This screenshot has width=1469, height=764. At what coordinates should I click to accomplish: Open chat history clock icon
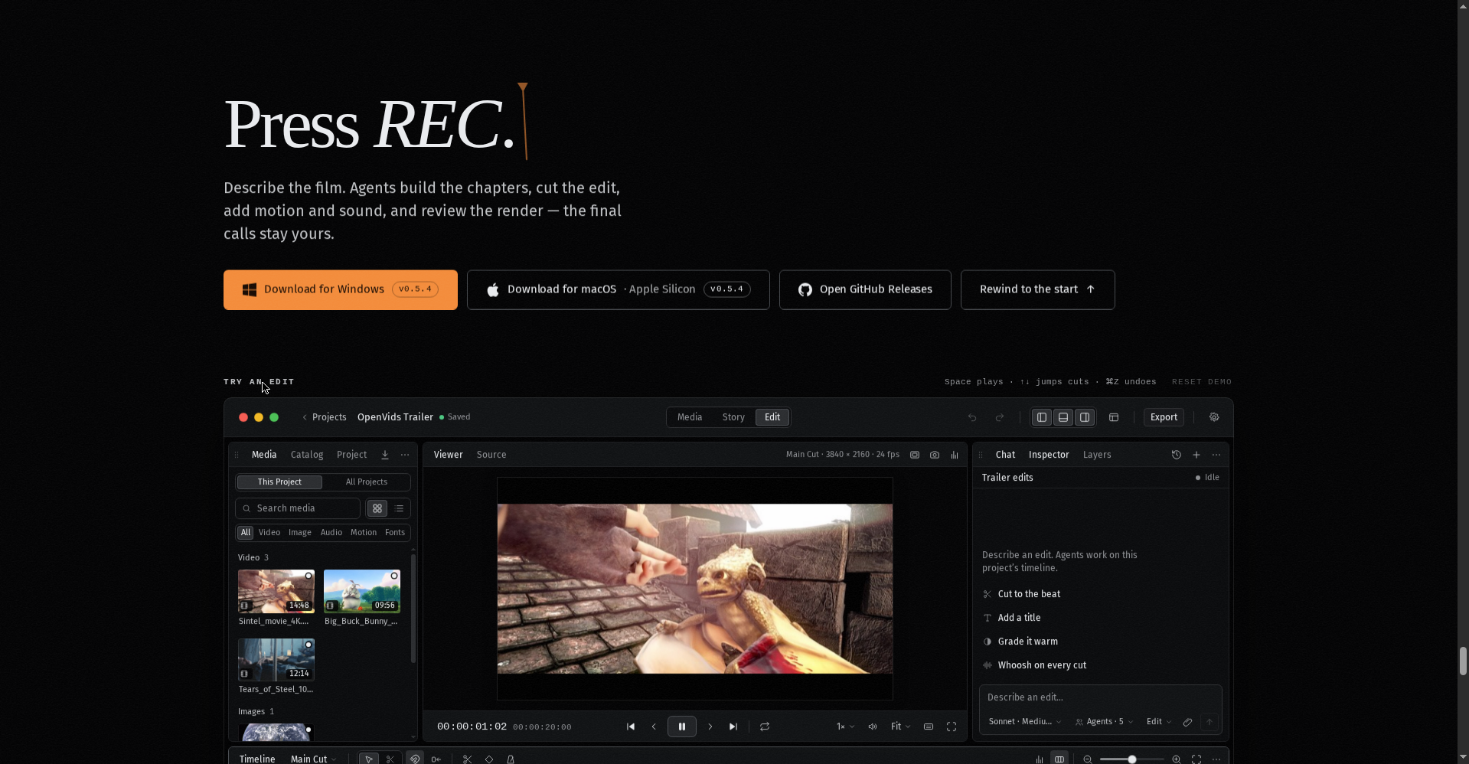coord(1177,455)
